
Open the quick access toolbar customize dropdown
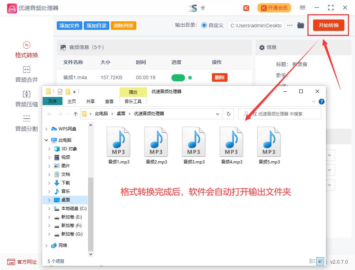coord(74,92)
